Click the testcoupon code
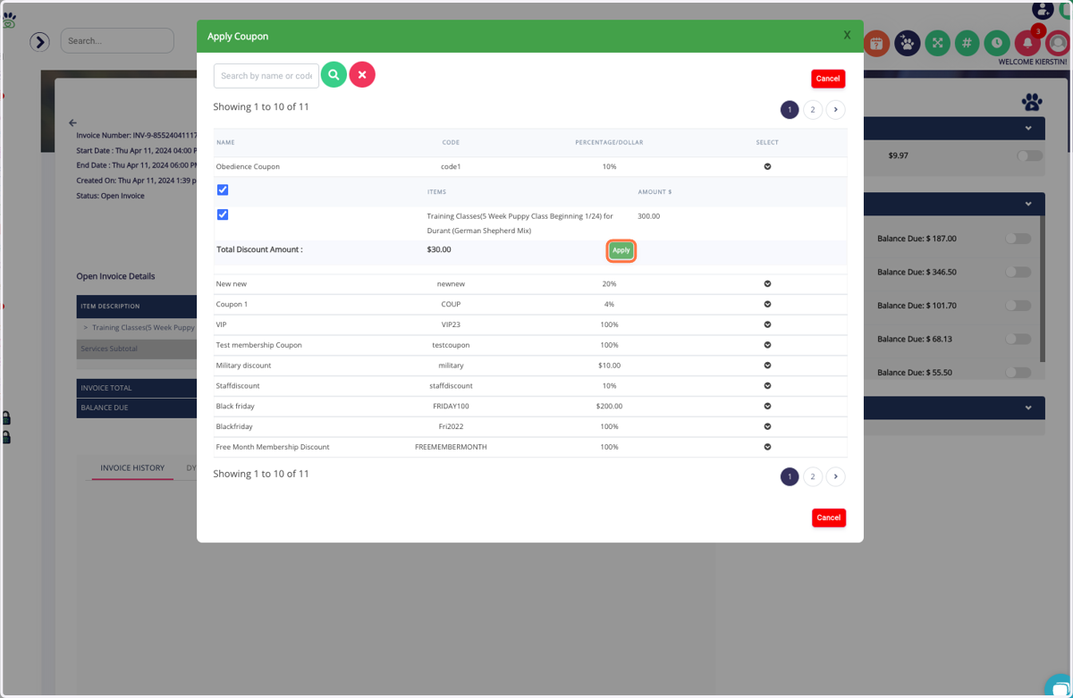This screenshot has height=698, width=1073. coord(451,345)
